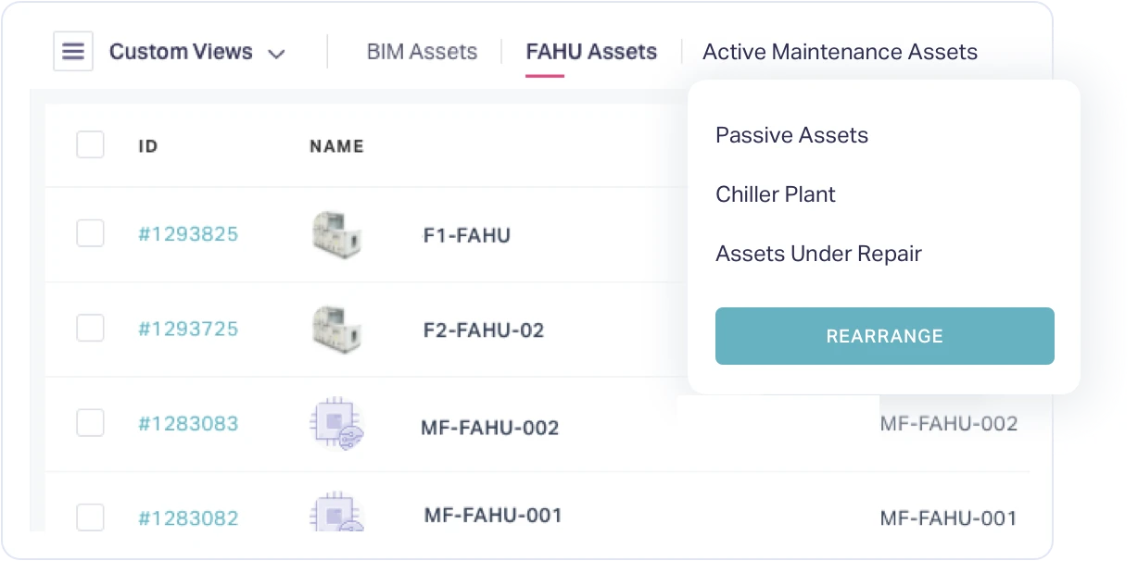Click the REARRANGE button
1138x561 pixels.
[x=884, y=336]
